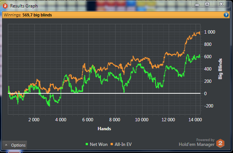
Task: Click the Hold'em Manager 2 hexagon logo
Action: 220,143
